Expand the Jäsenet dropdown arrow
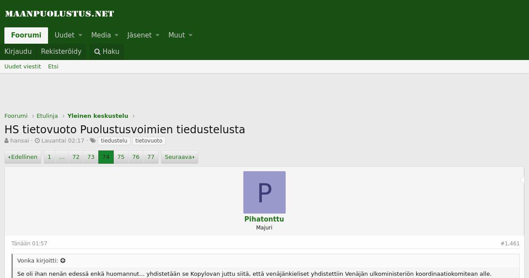The height and width of the screenshot is (278, 529). 157,35
